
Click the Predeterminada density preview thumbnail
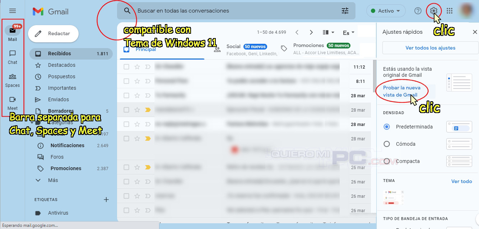click(459, 127)
